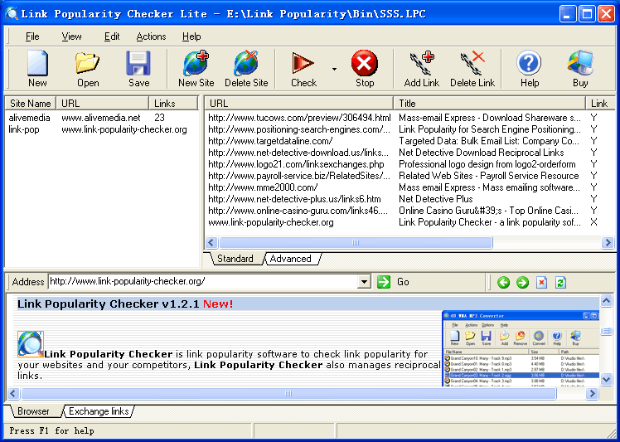Click the MP3 Converter screenshot thumbnail
This screenshot has height=442, width=620.
pos(521,348)
